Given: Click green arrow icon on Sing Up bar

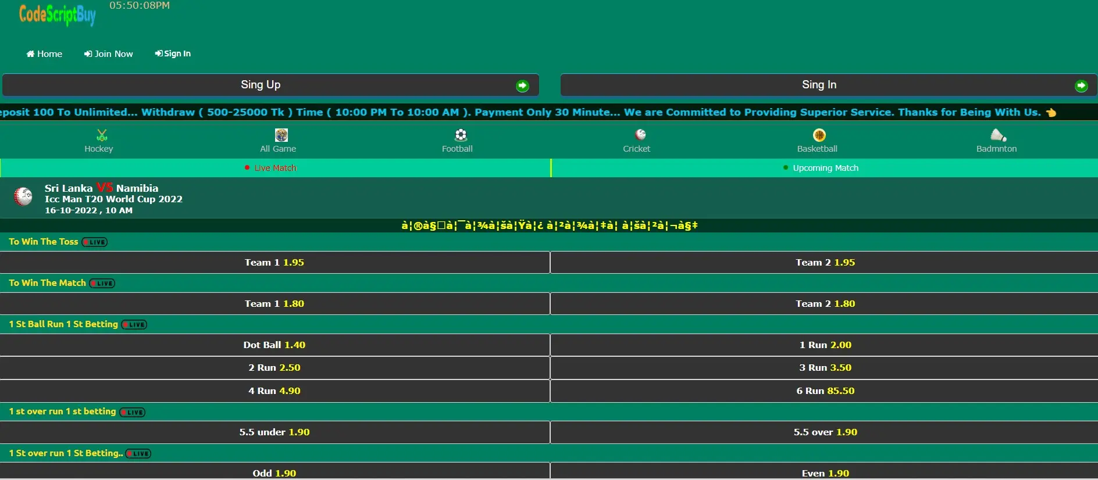Looking at the screenshot, I should click(522, 86).
